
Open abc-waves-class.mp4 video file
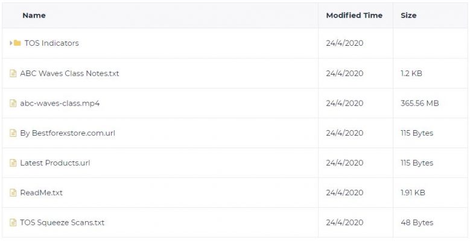click(x=60, y=103)
